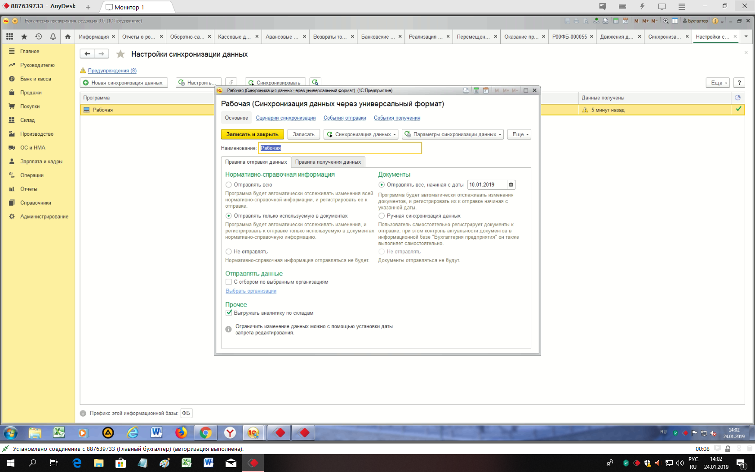Open the History clock icon

39,36
